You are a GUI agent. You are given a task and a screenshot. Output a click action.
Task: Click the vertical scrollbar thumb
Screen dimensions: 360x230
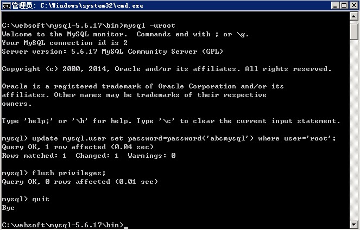(355, 33)
